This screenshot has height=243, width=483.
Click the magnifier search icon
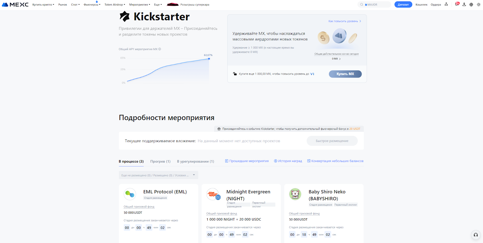(x=361, y=5)
